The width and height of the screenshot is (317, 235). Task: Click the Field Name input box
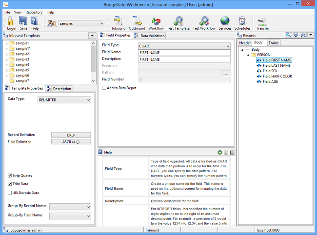[x=184, y=53]
